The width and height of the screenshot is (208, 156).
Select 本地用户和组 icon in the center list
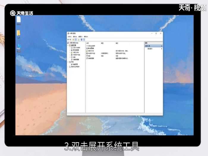(x=87, y=53)
